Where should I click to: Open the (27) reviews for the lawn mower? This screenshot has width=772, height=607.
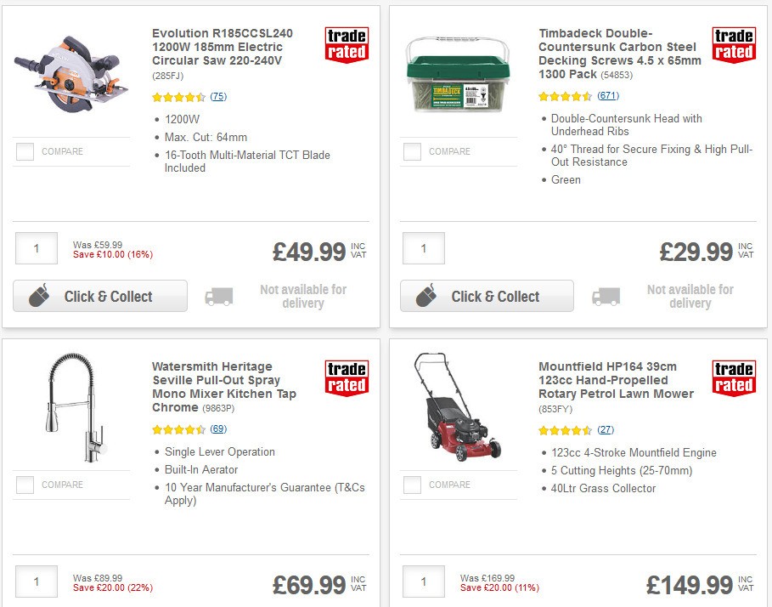(x=604, y=430)
